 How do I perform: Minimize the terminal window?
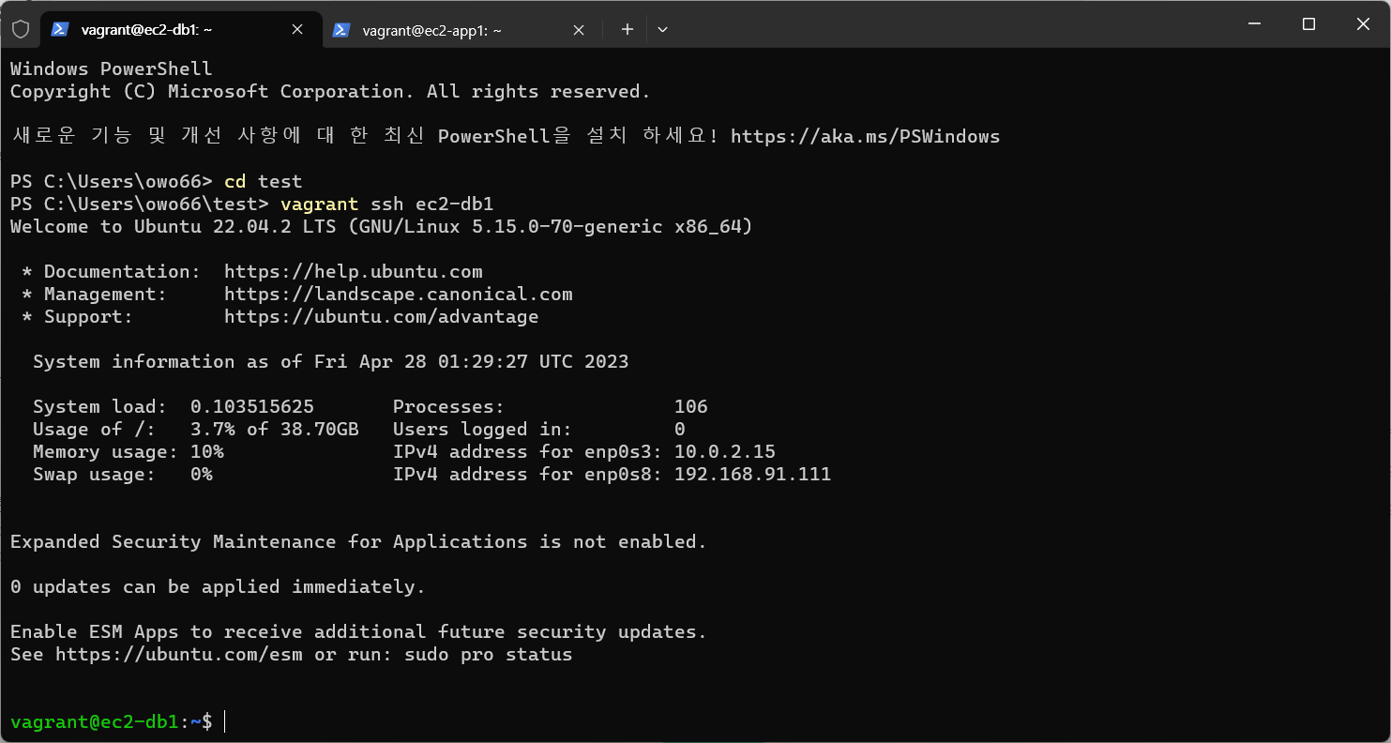point(1253,24)
